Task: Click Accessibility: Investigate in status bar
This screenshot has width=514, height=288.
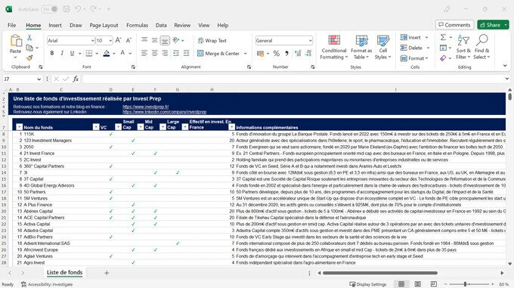Action: pyautogui.click(x=47, y=284)
